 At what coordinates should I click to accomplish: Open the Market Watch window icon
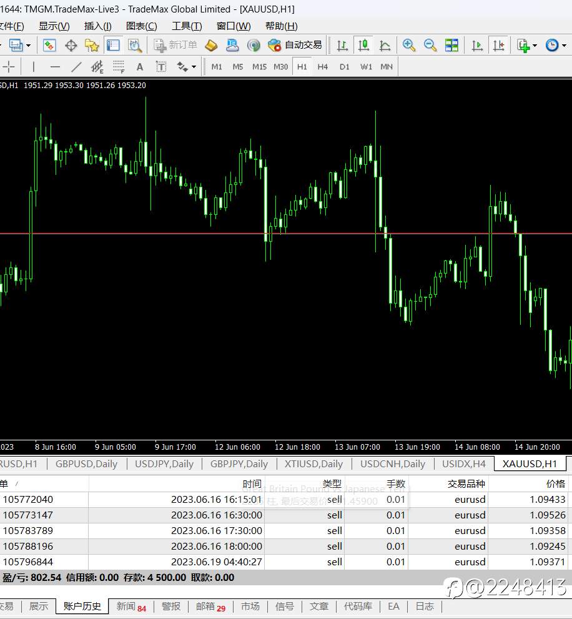[49, 46]
